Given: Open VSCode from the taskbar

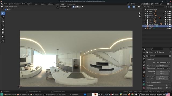Looking at the screenshot, I should (x=123, y=94).
